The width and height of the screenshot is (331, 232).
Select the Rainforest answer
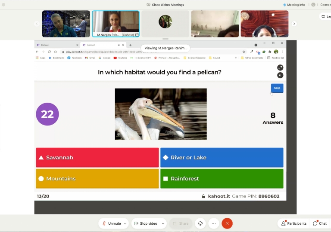(x=222, y=179)
